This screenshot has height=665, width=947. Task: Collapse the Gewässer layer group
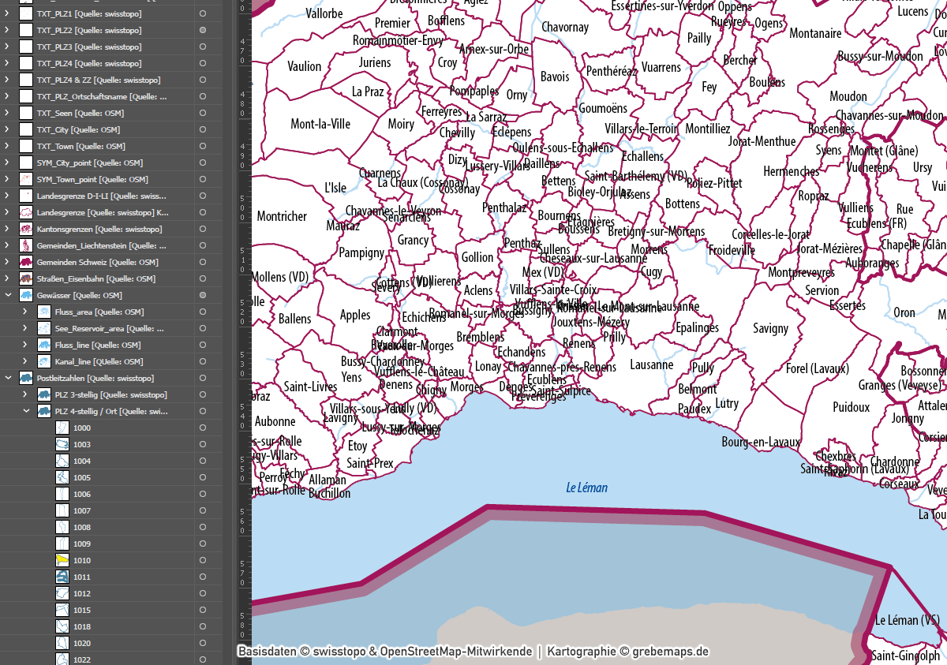tap(8, 295)
